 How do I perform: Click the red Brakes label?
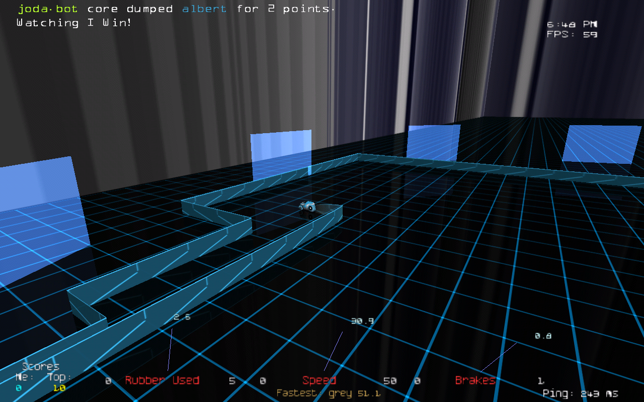point(475,380)
